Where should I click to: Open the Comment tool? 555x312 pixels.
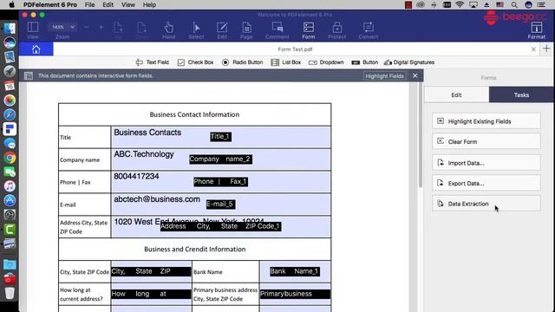pyautogui.click(x=277, y=30)
